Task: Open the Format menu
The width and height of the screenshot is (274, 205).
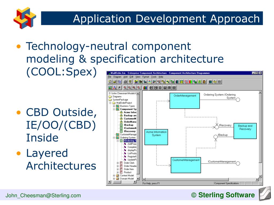Action: 146,77
